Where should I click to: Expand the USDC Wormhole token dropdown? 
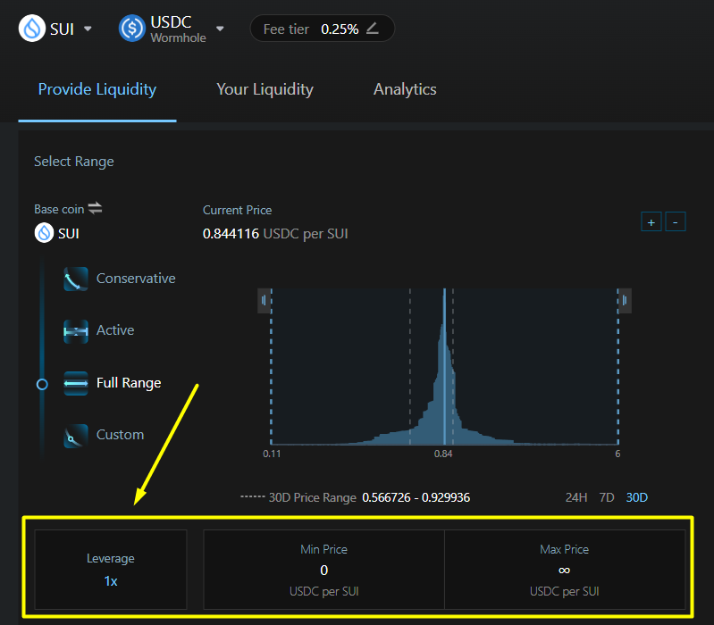220,29
